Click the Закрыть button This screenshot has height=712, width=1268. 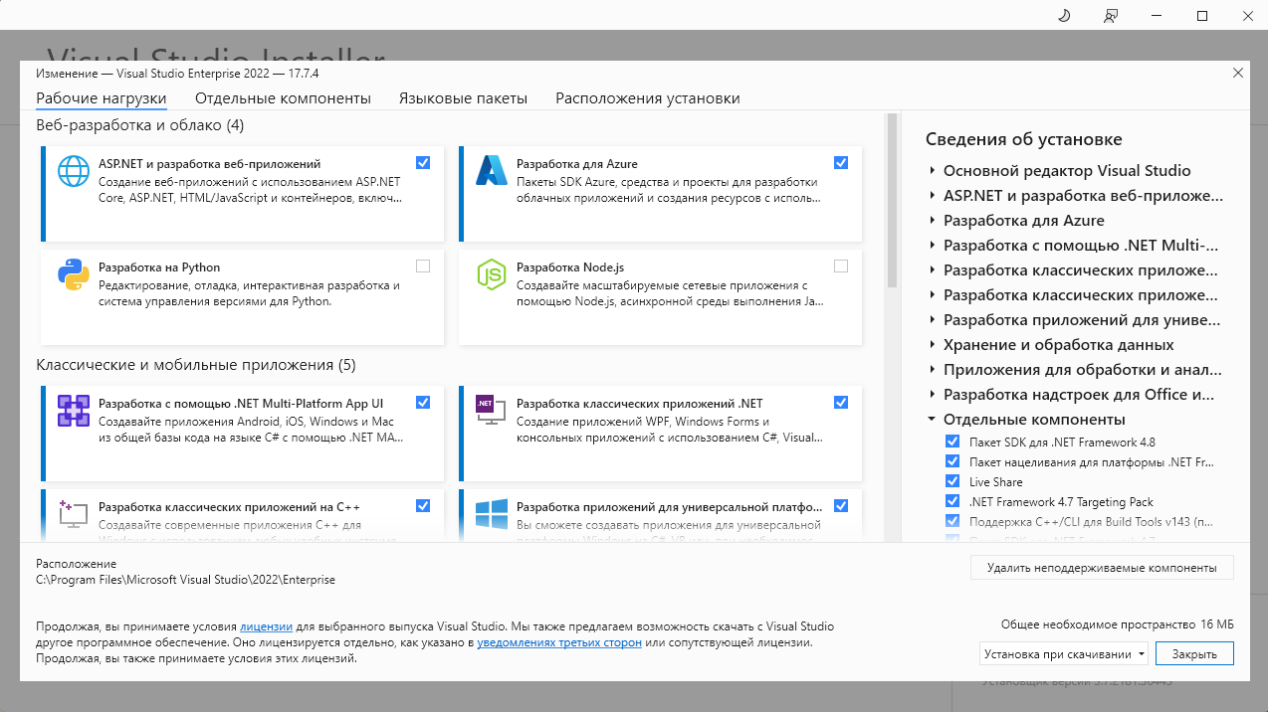tap(1194, 653)
